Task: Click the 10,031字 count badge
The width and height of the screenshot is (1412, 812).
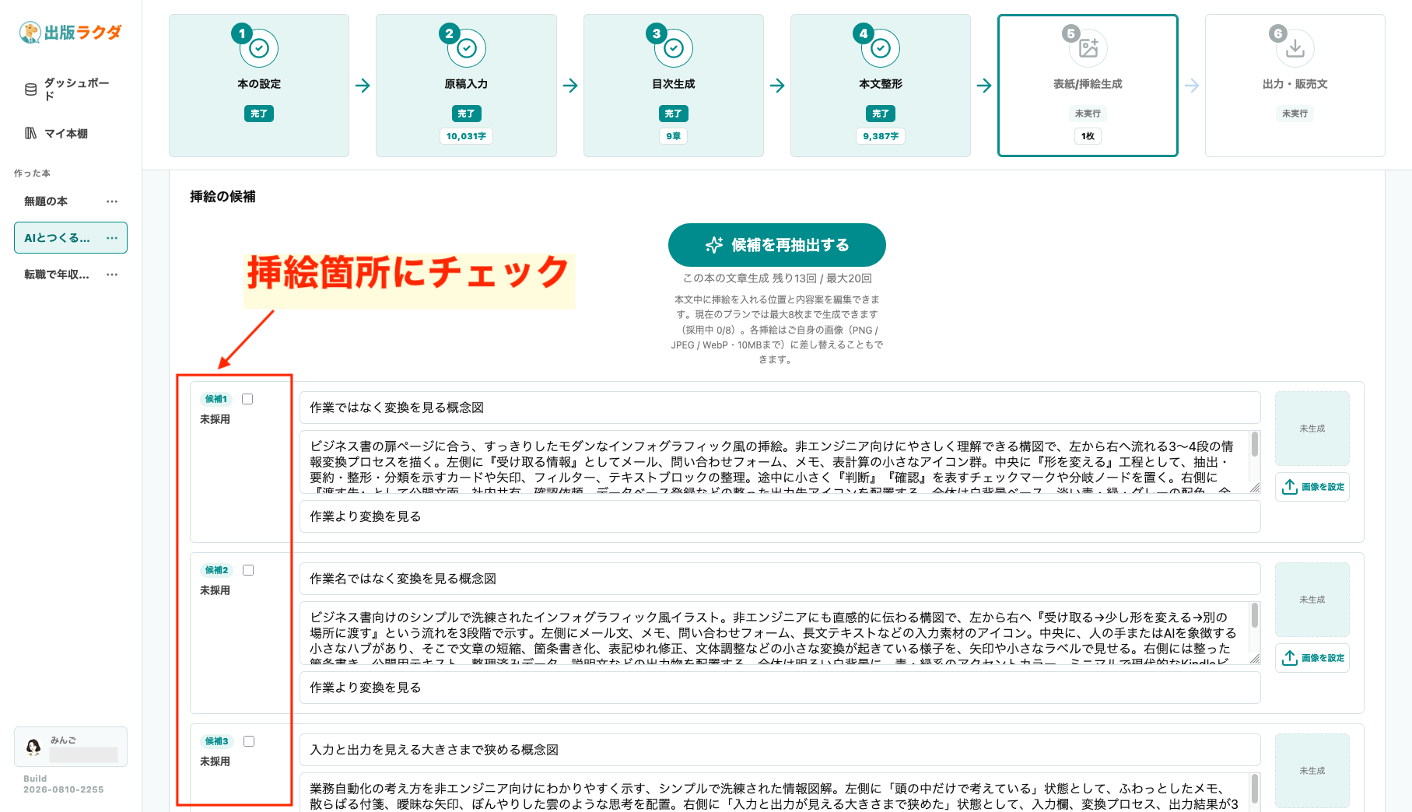Action: tap(467, 136)
